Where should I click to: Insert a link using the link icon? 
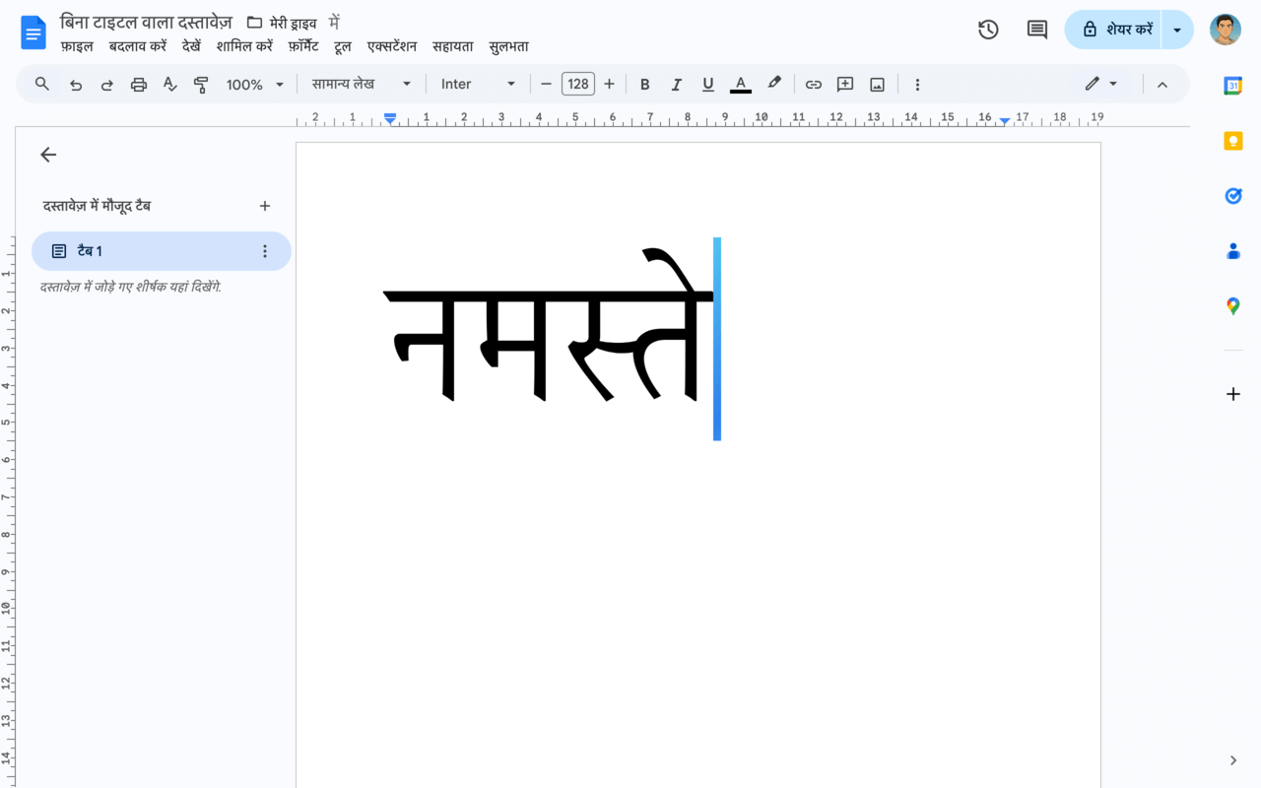(x=814, y=84)
